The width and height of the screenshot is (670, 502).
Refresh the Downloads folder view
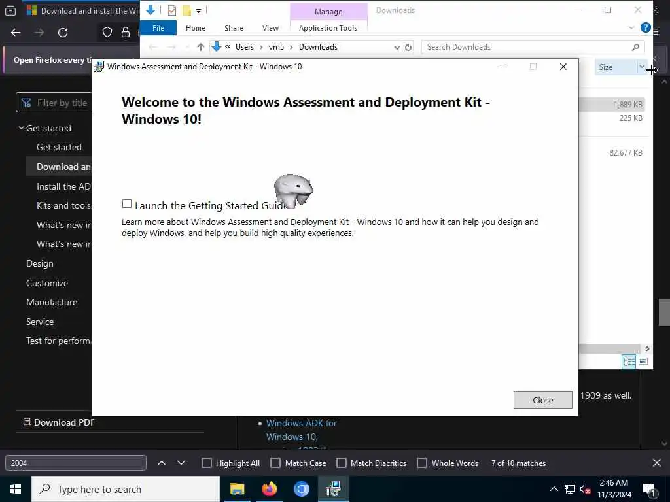(408, 47)
